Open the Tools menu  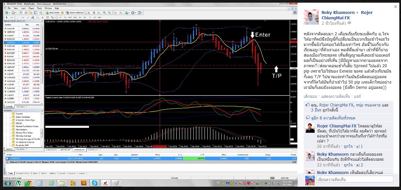[x=39, y=8]
